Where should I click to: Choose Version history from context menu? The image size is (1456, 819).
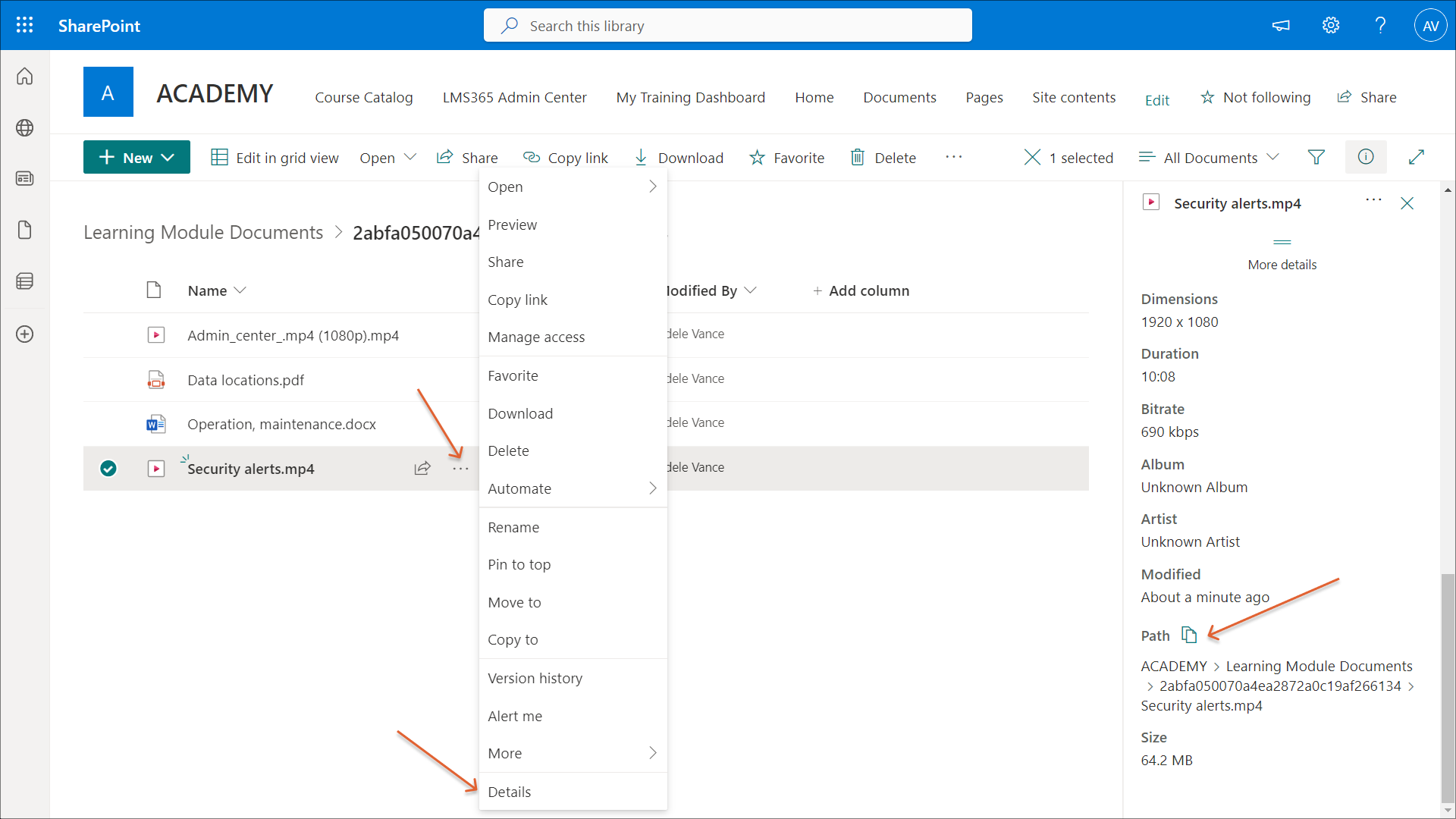tap(535, 678)
